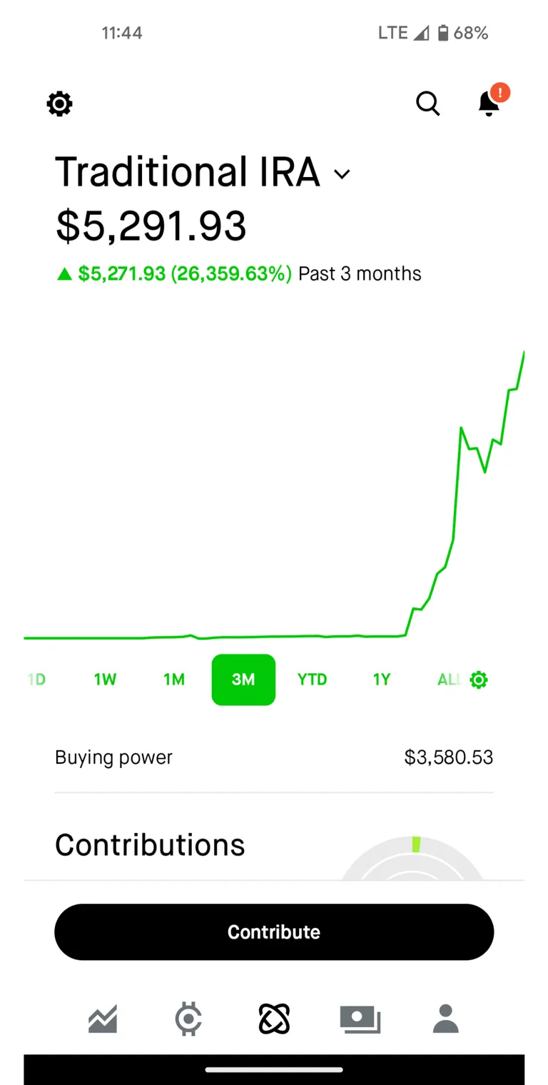The image size is (548, 1085).
Task: Open the chart settings gear beside ALL
Action: point(479,680)
